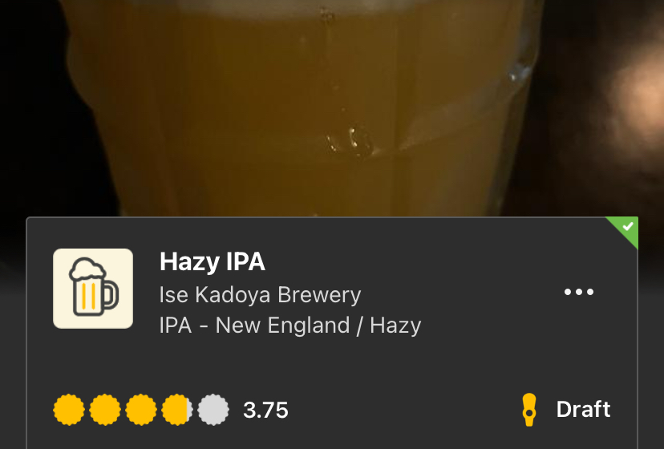Open the beer mug label thumbnail
Image resolution: width=664 pixels, height=449 pixels.
pos(93,289)
